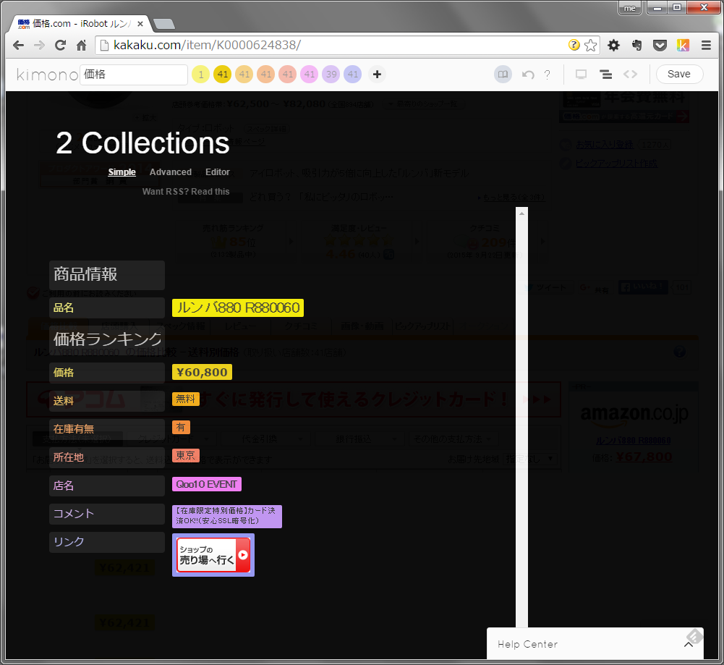The width and height of the screenshot is (724, 665).
Task: Click the kimono toolbar question mark help
Action: 547,75
